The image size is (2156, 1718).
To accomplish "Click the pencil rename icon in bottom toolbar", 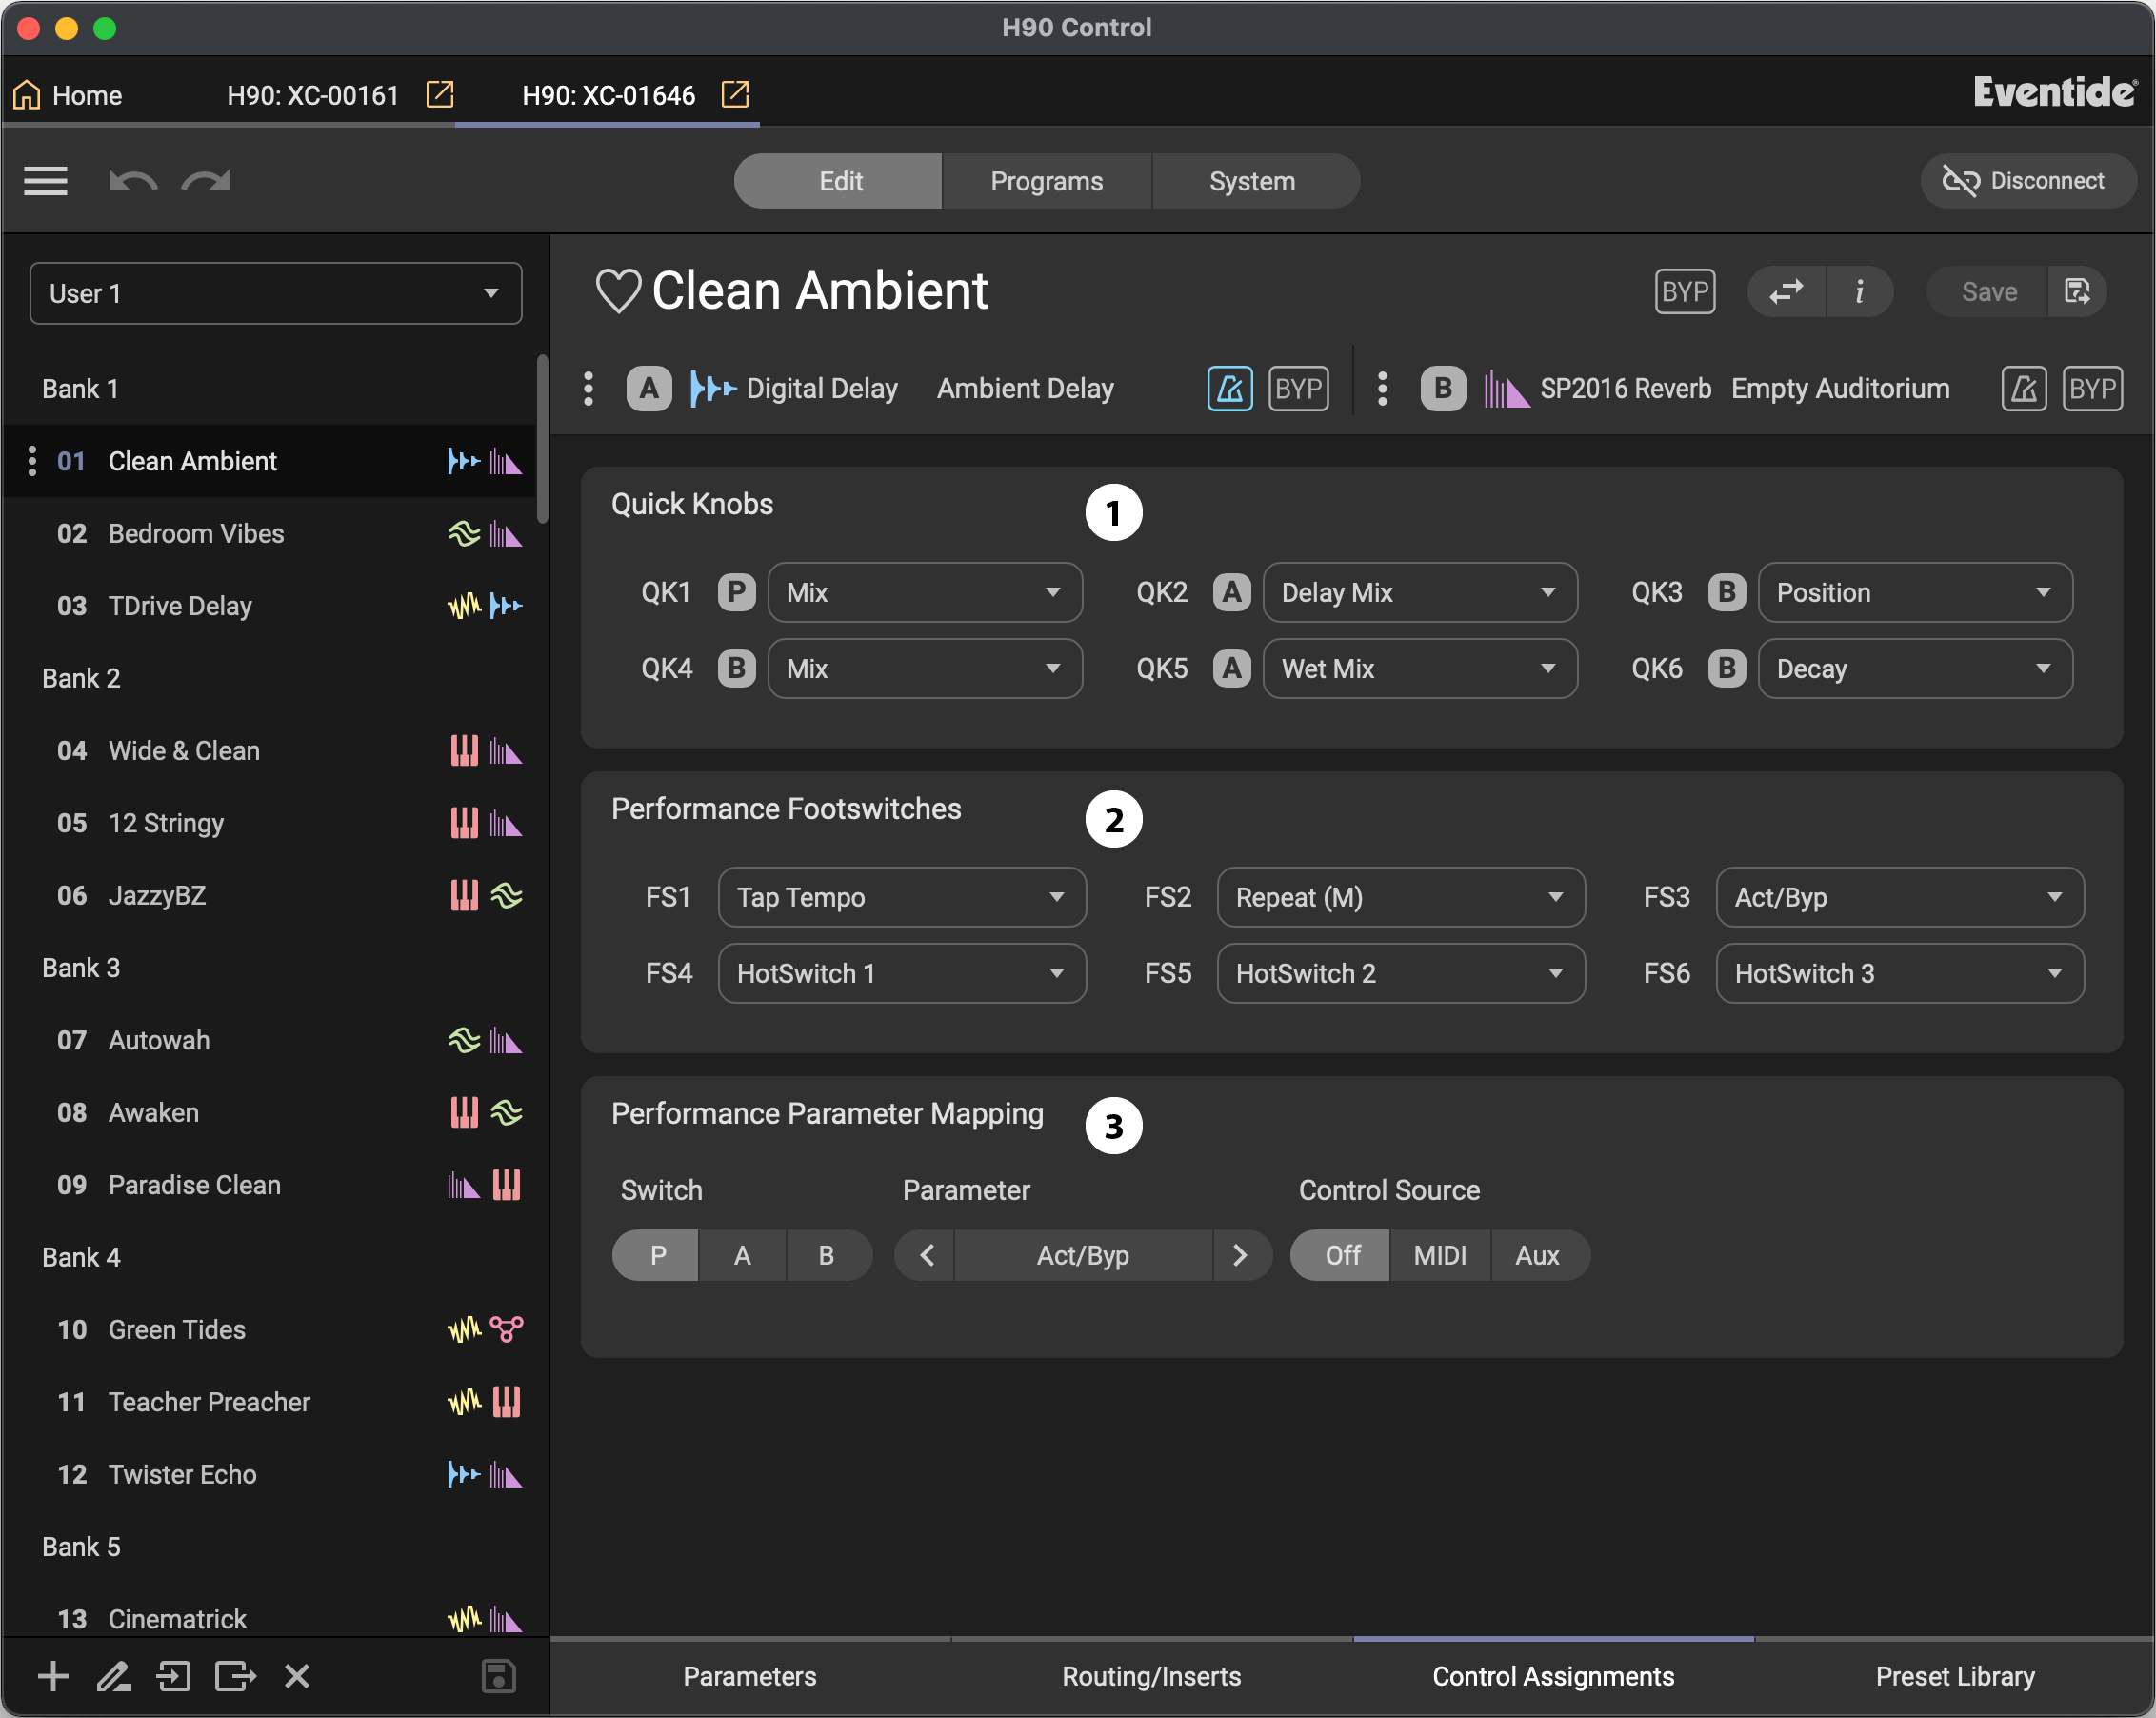I will 114,1676.
